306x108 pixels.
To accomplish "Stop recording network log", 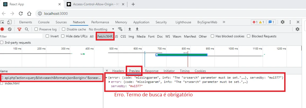I will pyautogui.click(x=2, y=29).
